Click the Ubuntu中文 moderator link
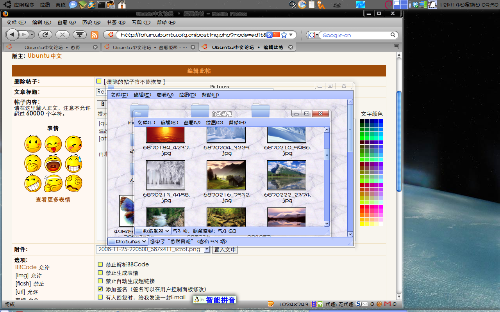Screen dimensions: 500x312 coord(45,56)
